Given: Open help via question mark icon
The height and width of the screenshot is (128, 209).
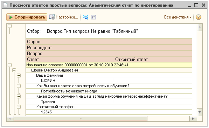Looking at the screenshot, I should point(198,17).
